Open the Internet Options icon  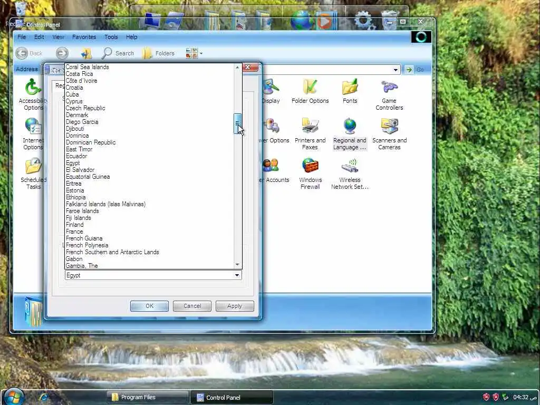(33, 133)
